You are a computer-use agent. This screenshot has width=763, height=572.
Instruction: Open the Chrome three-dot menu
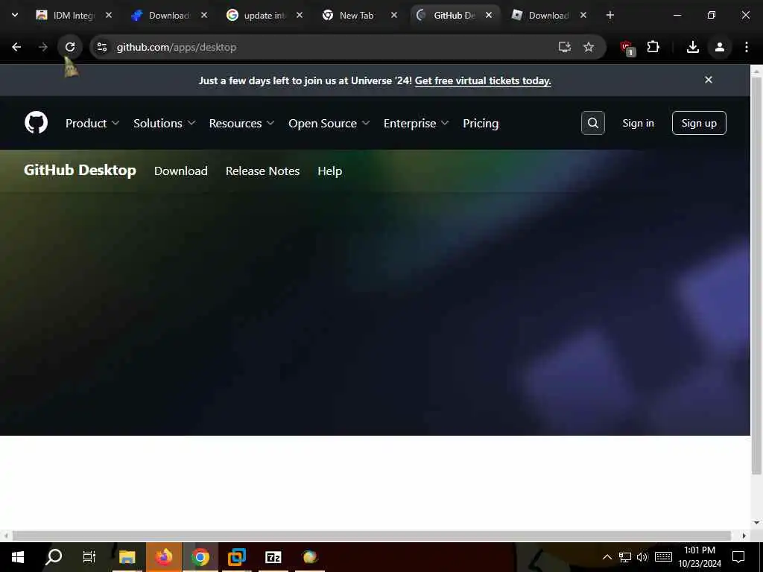(x=747, y=47)
